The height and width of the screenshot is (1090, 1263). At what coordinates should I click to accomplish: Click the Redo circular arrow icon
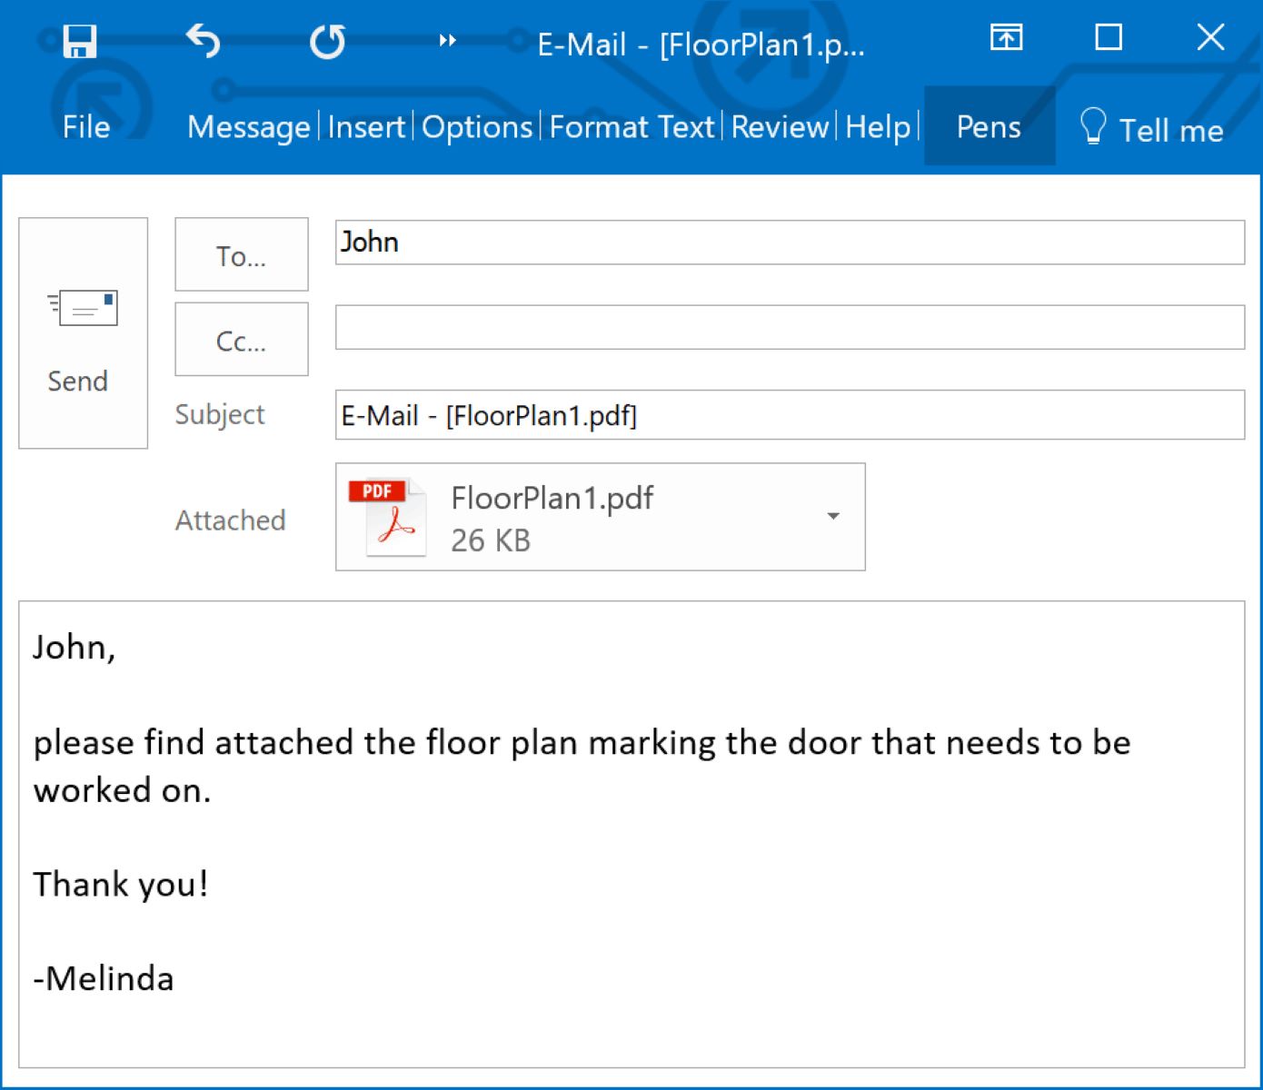pos(327,41)
